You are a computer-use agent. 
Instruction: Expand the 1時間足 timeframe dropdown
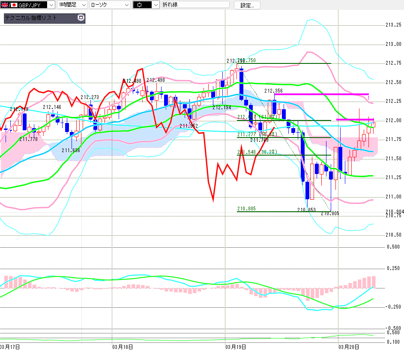click(x=83, y=5)
